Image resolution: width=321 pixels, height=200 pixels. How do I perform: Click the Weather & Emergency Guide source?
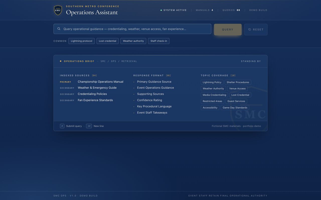[x=97, y=88]
